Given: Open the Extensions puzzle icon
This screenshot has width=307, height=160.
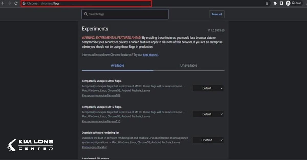Looking at the screenshot, I should (275, 3).
